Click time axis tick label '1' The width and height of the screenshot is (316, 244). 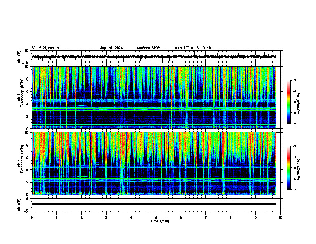(x=56, y=218)
